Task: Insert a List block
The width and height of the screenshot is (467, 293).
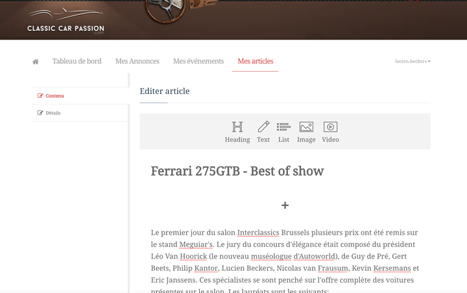Action: pyautogui.click(x=283, y=132)
